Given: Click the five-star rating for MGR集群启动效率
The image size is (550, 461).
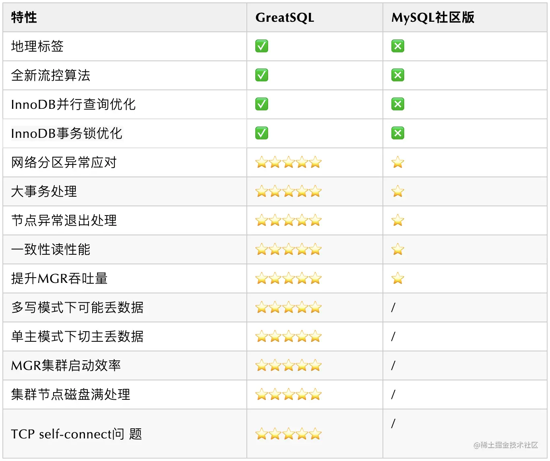Looking at the screenshot, I should [288, 365].
